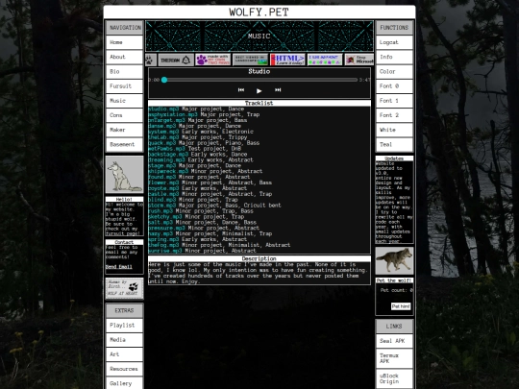Image resolution: width=519 pixels, height=389 pixels.
Task: Open the Home navigation page
Action: point(124,42)
